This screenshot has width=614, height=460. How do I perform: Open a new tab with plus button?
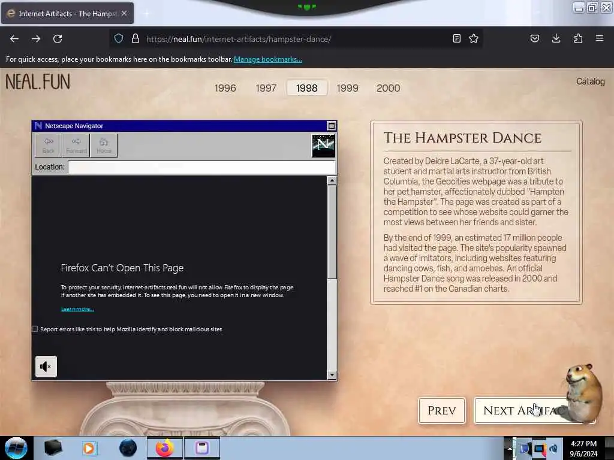(146, 13)
